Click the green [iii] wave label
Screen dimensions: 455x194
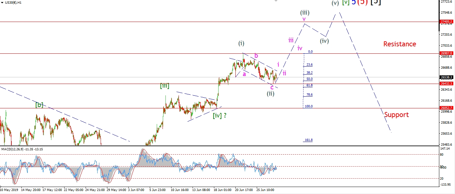pyautogui.click(x=164, y=86)
